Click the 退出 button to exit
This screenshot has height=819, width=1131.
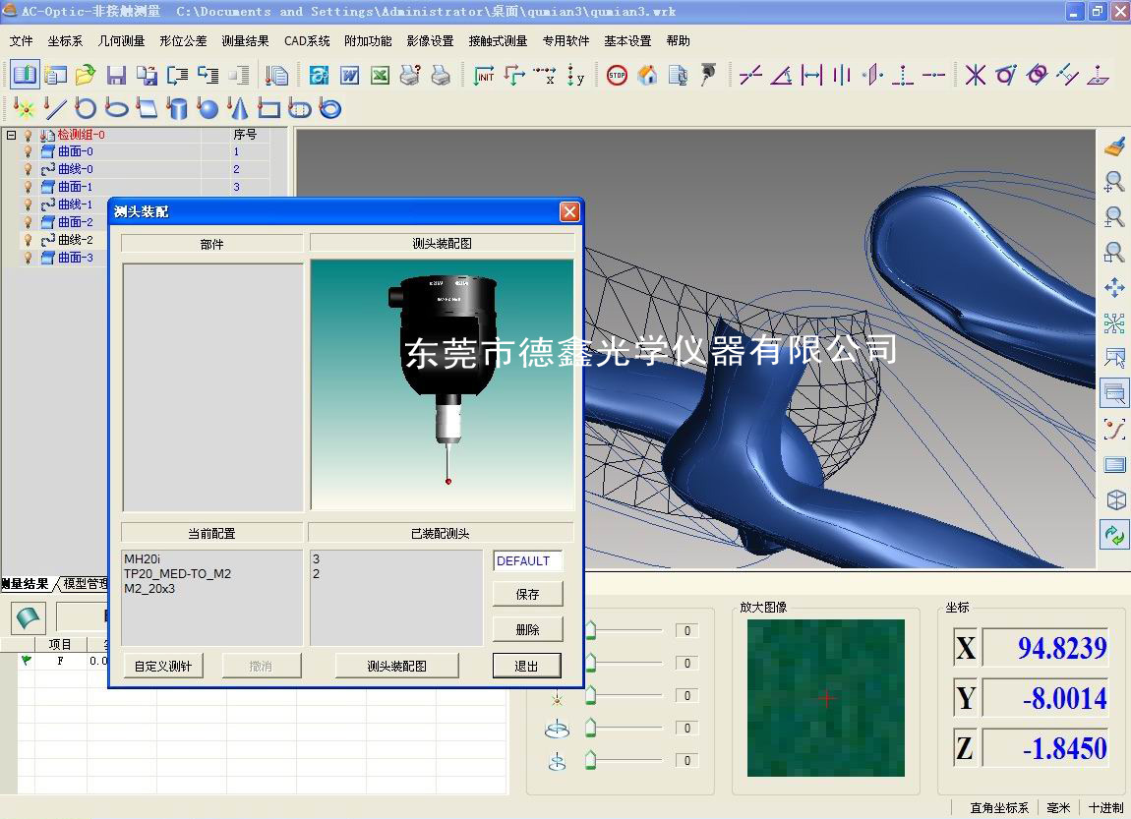click(x=527, y=666)
